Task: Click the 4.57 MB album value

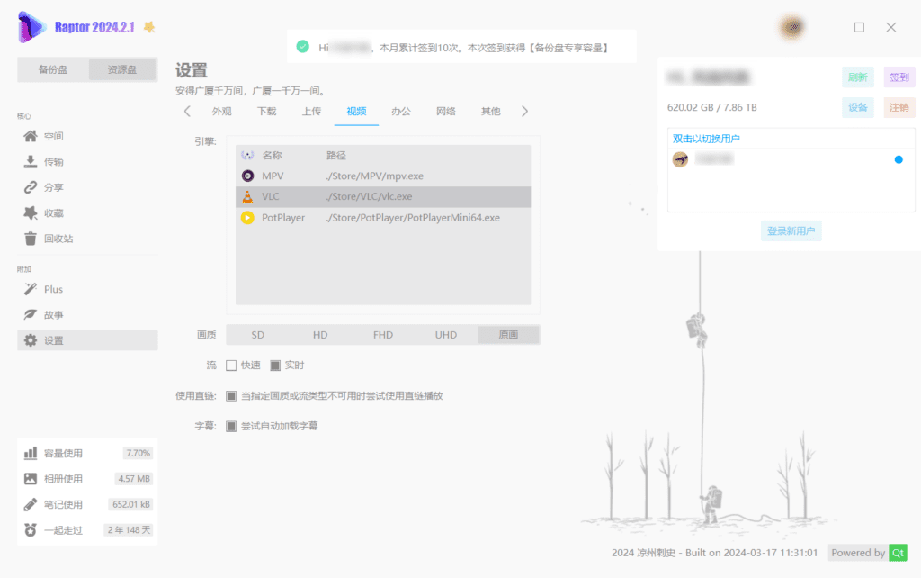Action: 134,479
